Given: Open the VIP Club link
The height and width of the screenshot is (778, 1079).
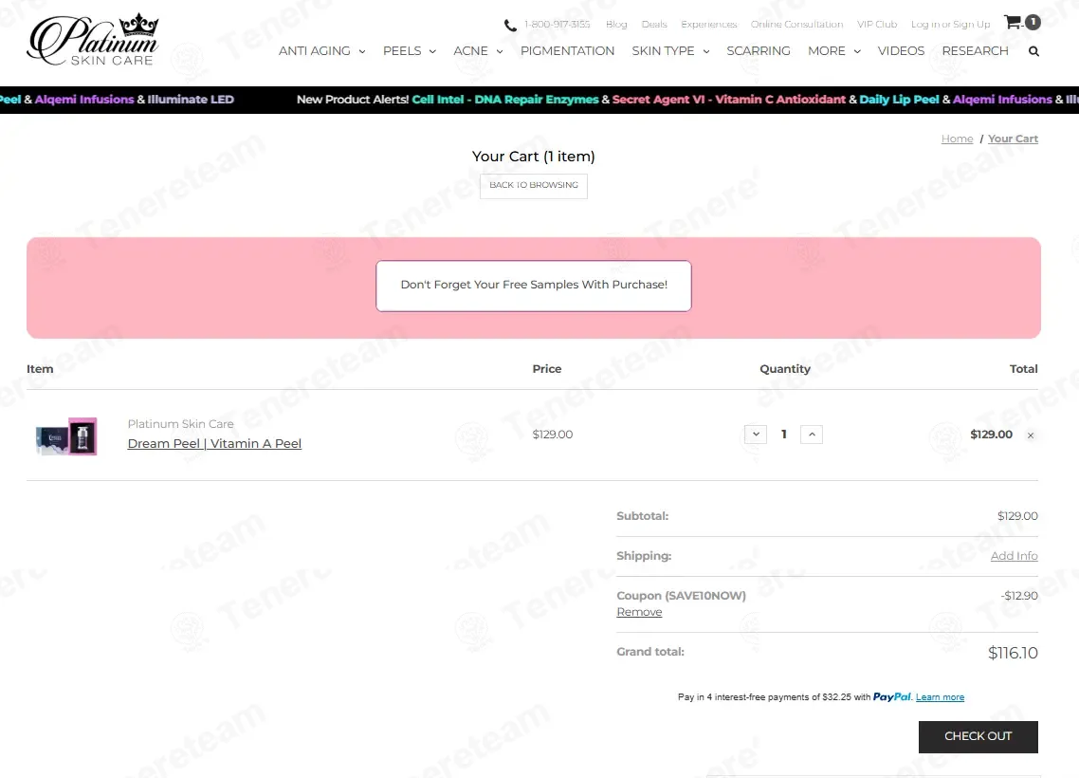Looking at the screenshot, I should [x=877, y=24].
